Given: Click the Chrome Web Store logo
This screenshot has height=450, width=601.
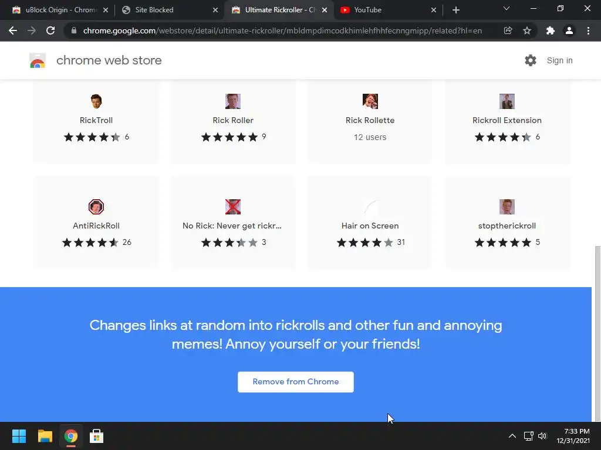Looking at the screenshot, I should coord(38,60).
